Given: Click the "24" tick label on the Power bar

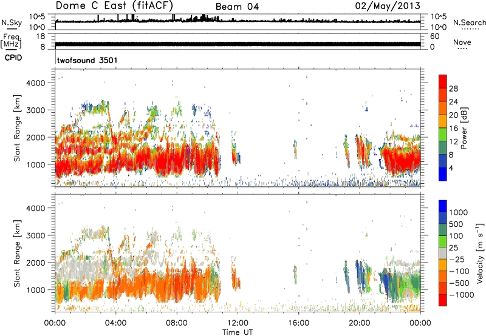Looking at the screenshot, I should click(x=453, y=102).
